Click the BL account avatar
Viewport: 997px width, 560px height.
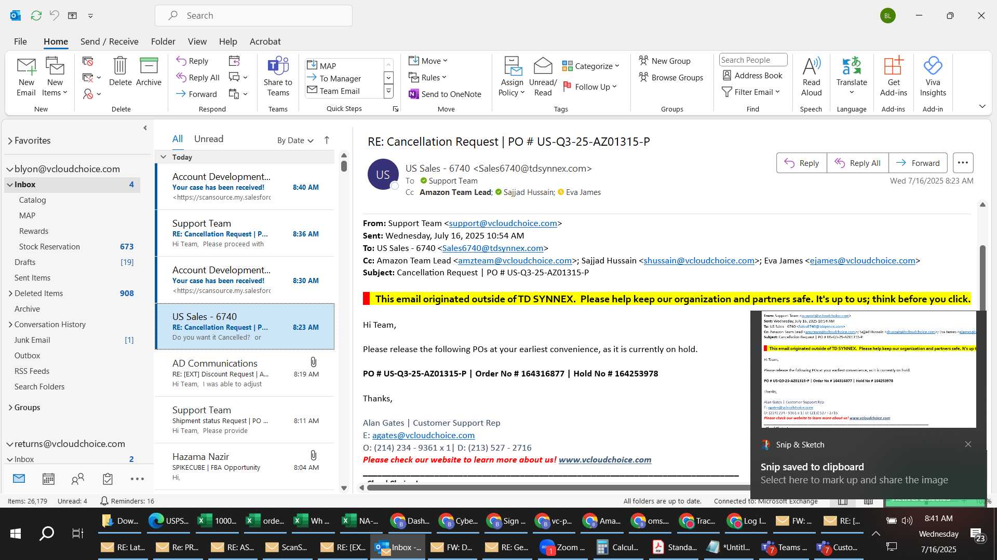coord(887,16)
